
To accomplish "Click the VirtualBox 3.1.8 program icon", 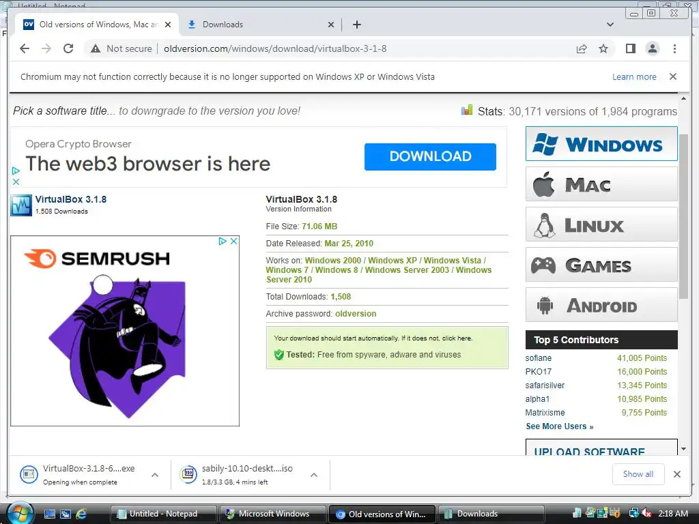I will [21, 205].
